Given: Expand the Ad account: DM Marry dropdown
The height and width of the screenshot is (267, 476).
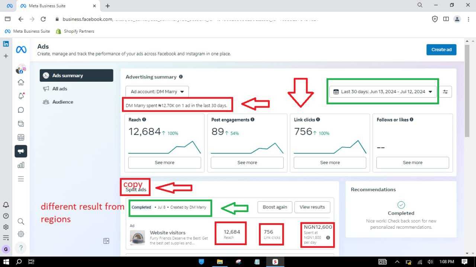Looking at the screenshot, I should click(x=157, y=92).
